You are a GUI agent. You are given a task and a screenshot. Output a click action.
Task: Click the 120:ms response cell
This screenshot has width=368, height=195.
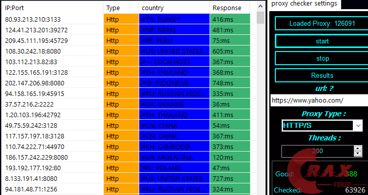tap(230, 157)
